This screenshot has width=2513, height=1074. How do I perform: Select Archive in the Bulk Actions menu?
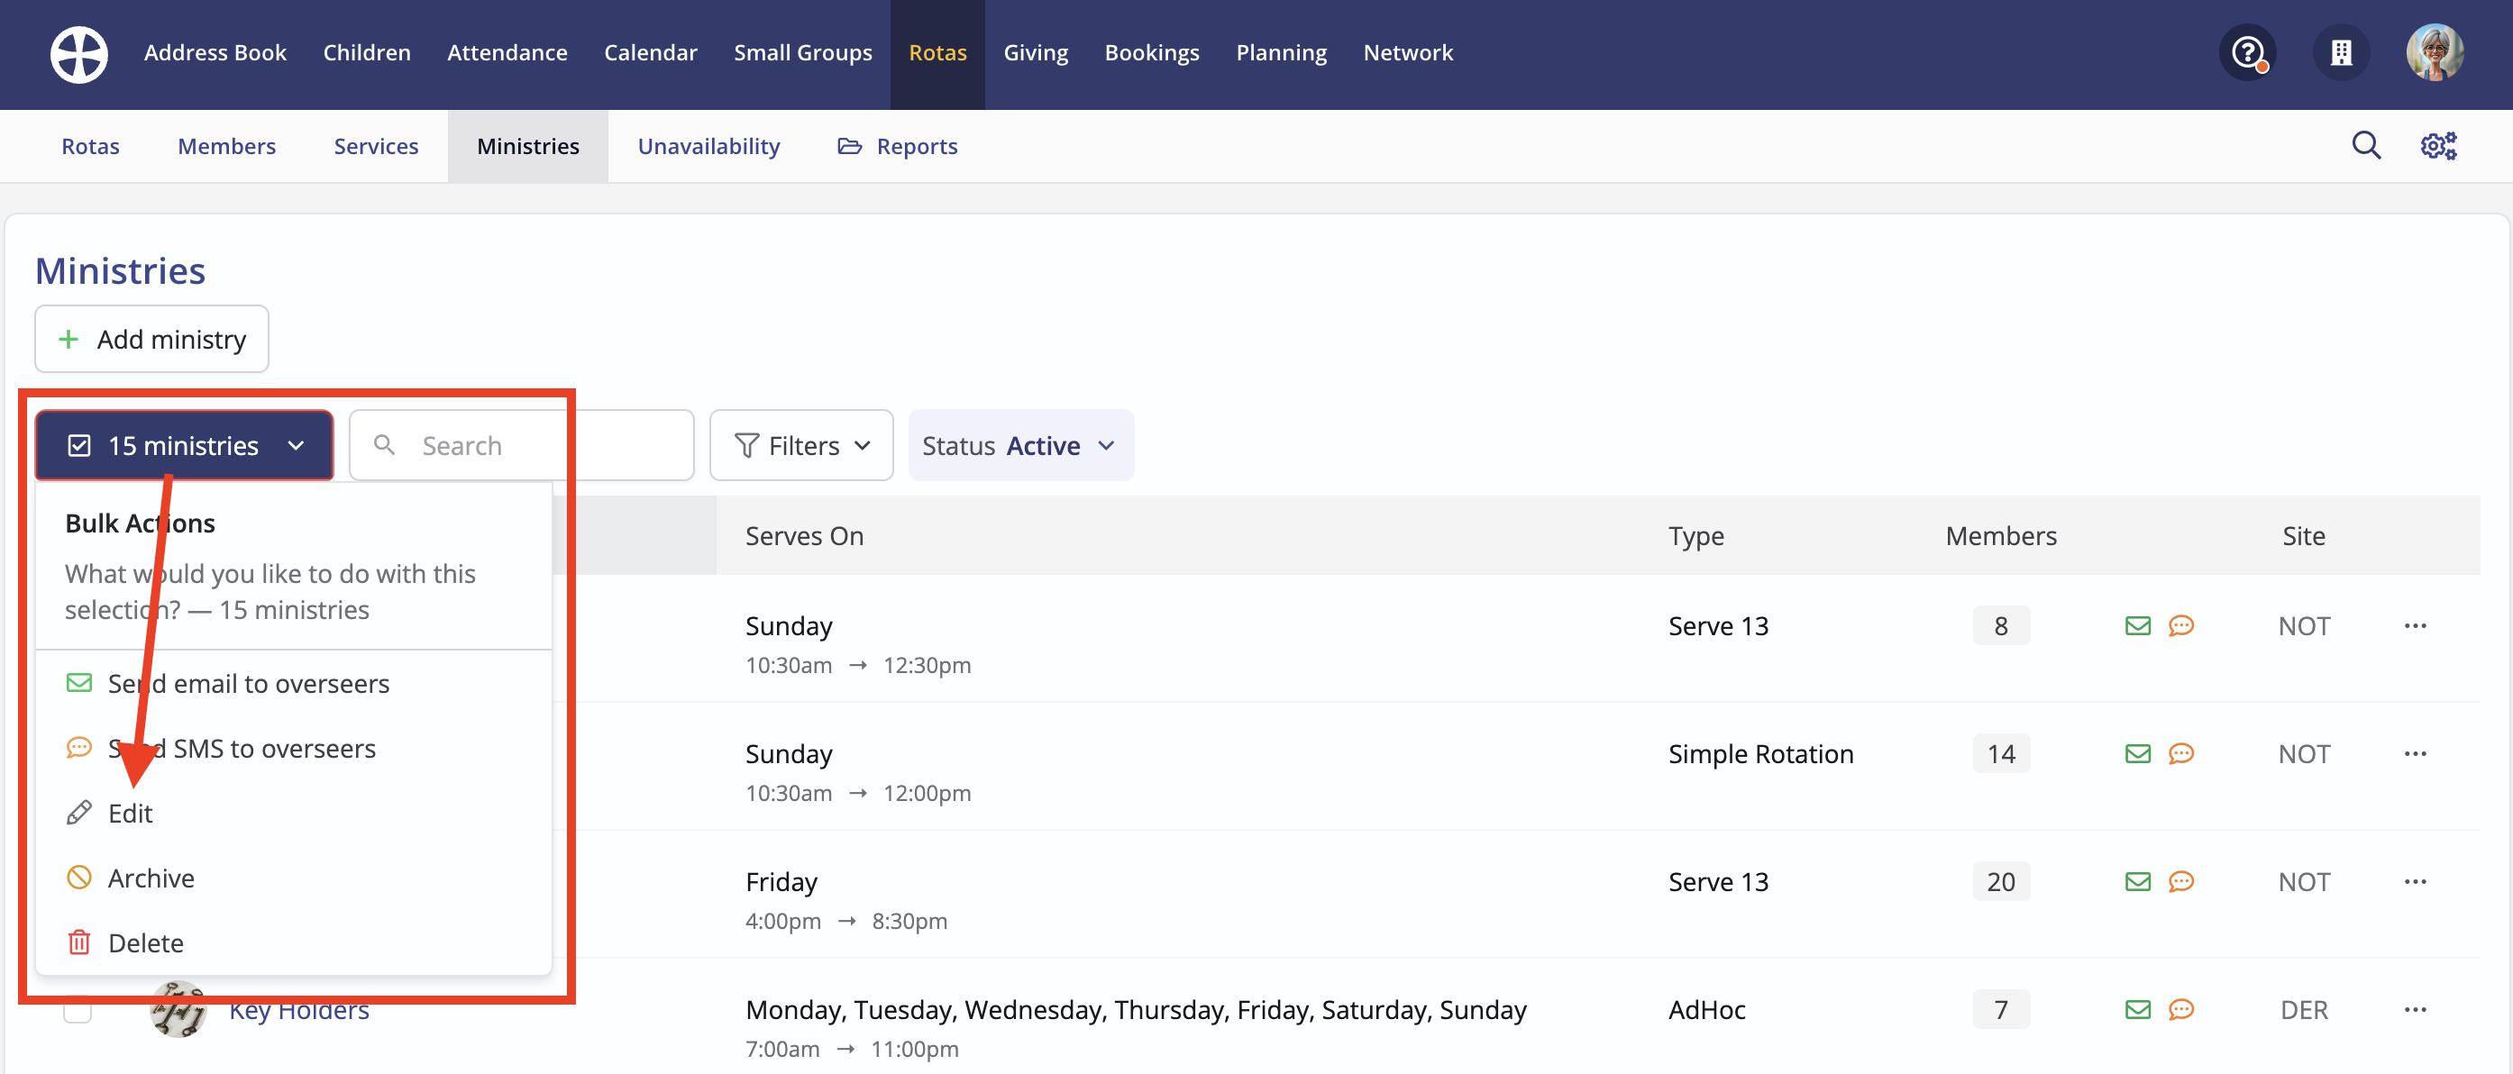151,878
